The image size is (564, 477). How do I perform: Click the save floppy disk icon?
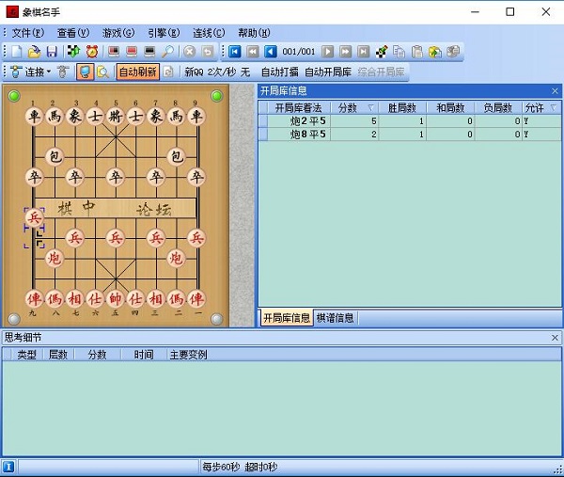coord(52,52)
